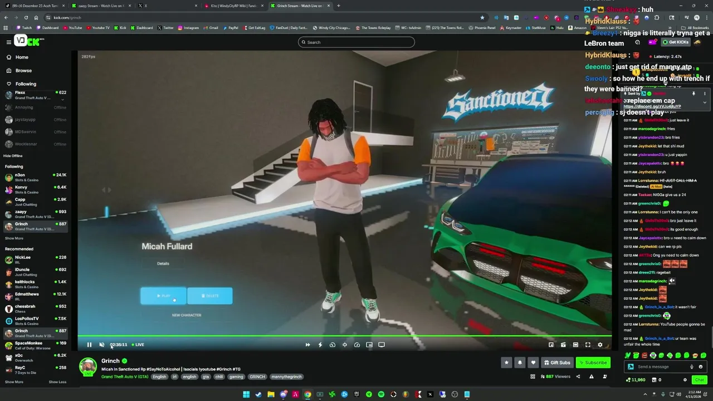Click the speedometer stats icon in player

coord(357,345)
